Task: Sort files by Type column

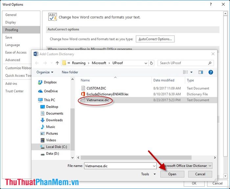Action: [x=190, y=80]
